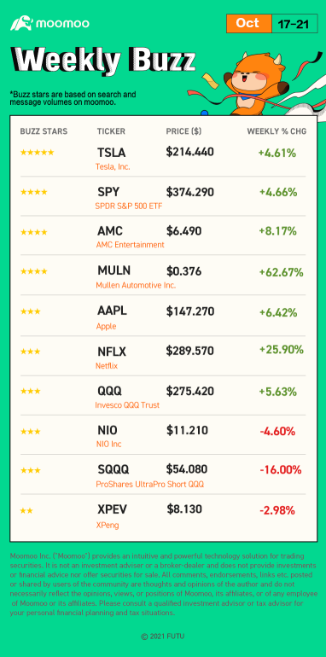The width and height of the screenshot is (326, 657).
Task: Click the four-star rating next to SPY
Action: (x=33, y=192)
